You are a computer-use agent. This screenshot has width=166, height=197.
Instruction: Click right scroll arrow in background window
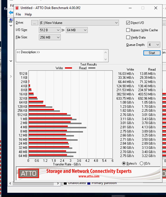58,183
